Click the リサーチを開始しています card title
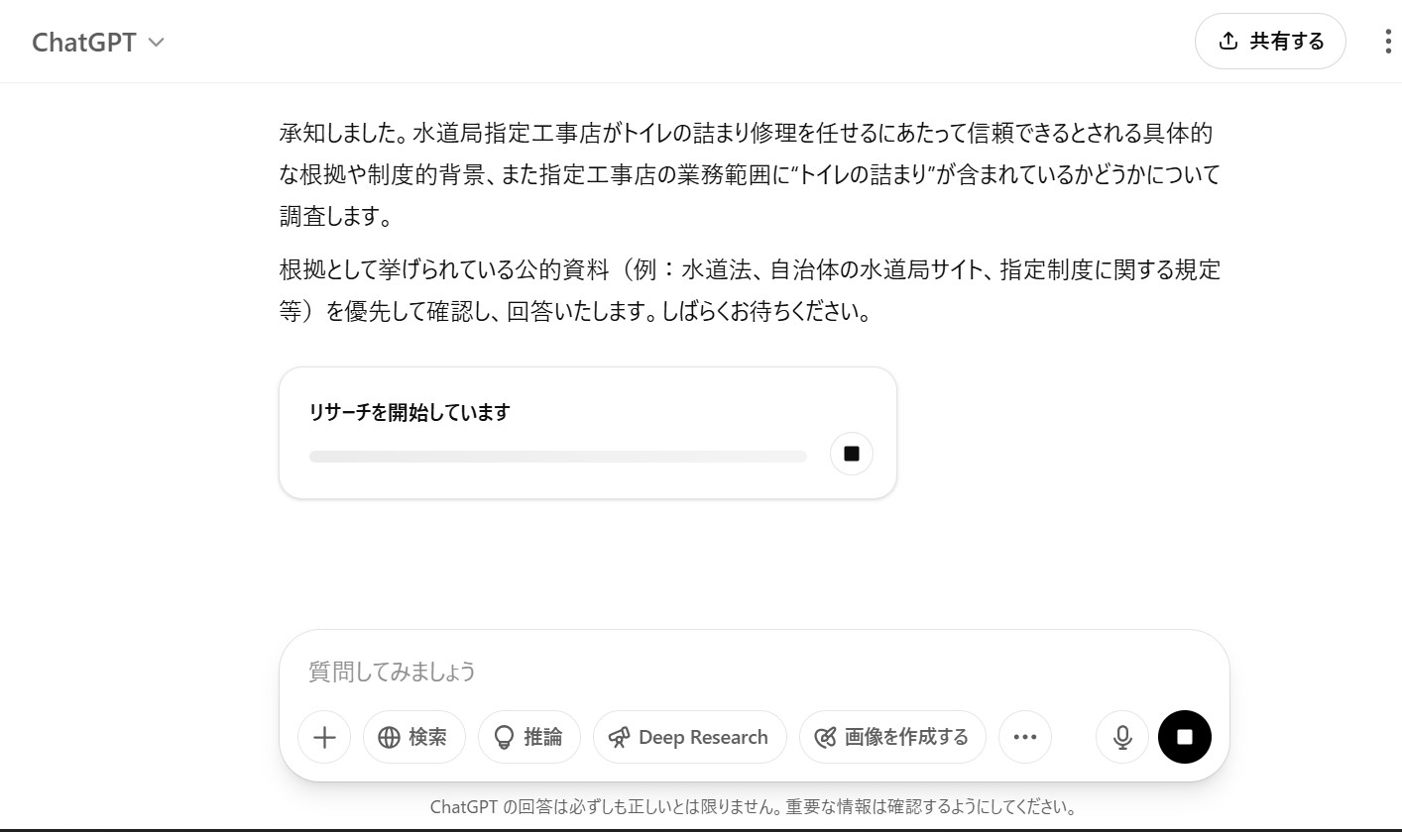This screenshot has width=1402, height=832. (409, 412)
